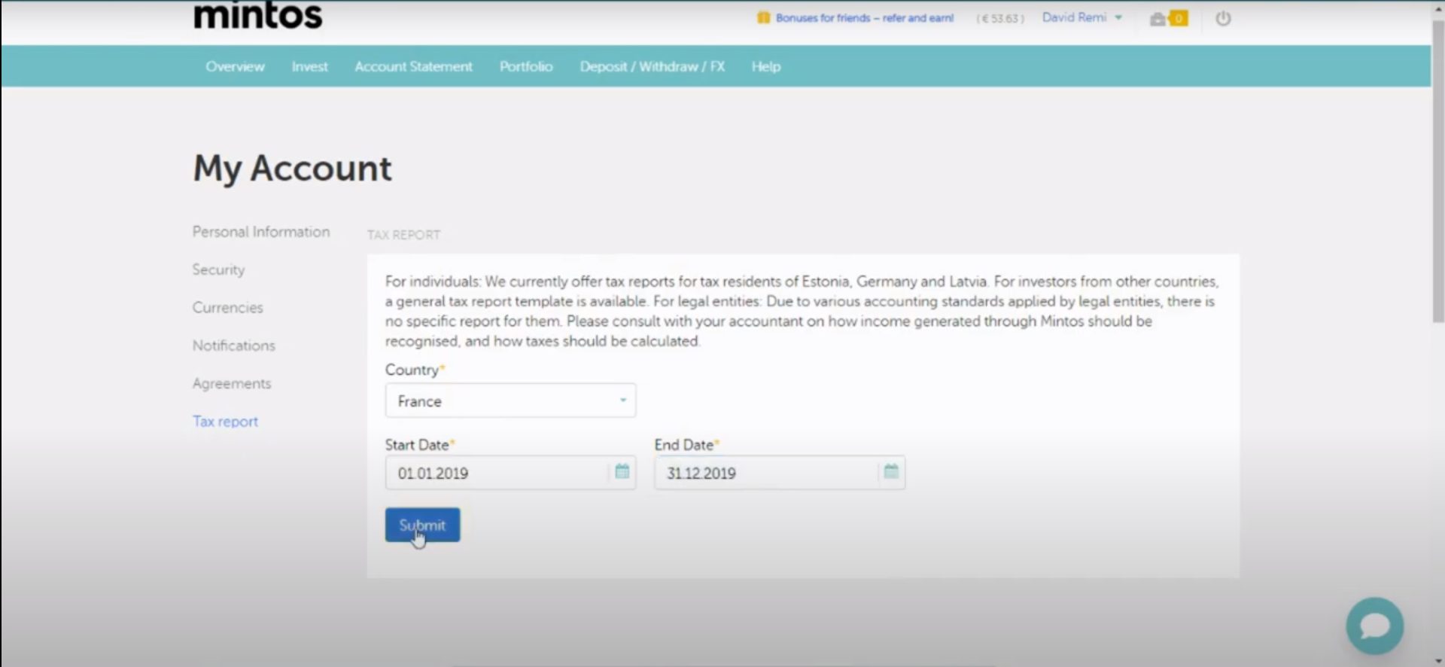Open Bonuses for friends referral link
This screenshot has height=667, width=1445.
864,18
